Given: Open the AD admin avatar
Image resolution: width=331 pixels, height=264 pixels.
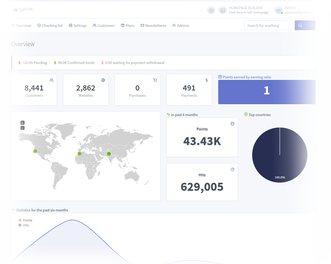Looking at the screenshot, I should 279,10.
